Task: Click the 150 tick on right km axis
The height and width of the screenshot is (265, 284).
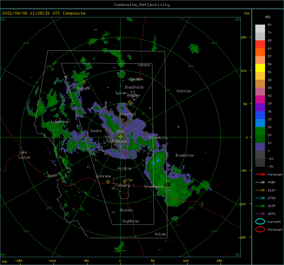Action: click(x=244, y=37)
